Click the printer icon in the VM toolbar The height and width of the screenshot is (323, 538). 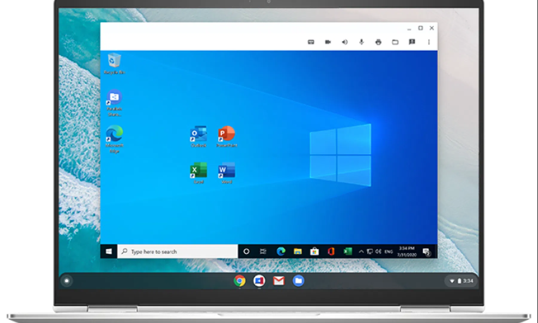378,42
